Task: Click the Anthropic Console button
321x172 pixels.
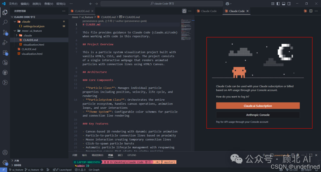Action: (x=258, y=115)
